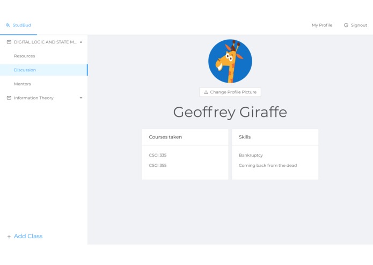This screenshot has height=265, width=373.
Task: Expand the Information Theory chevron
Action: point(81,98)
